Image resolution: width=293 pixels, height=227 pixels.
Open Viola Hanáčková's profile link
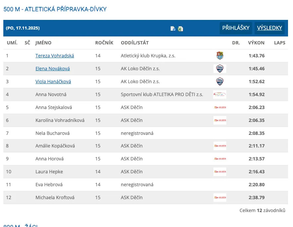(53, 82)
